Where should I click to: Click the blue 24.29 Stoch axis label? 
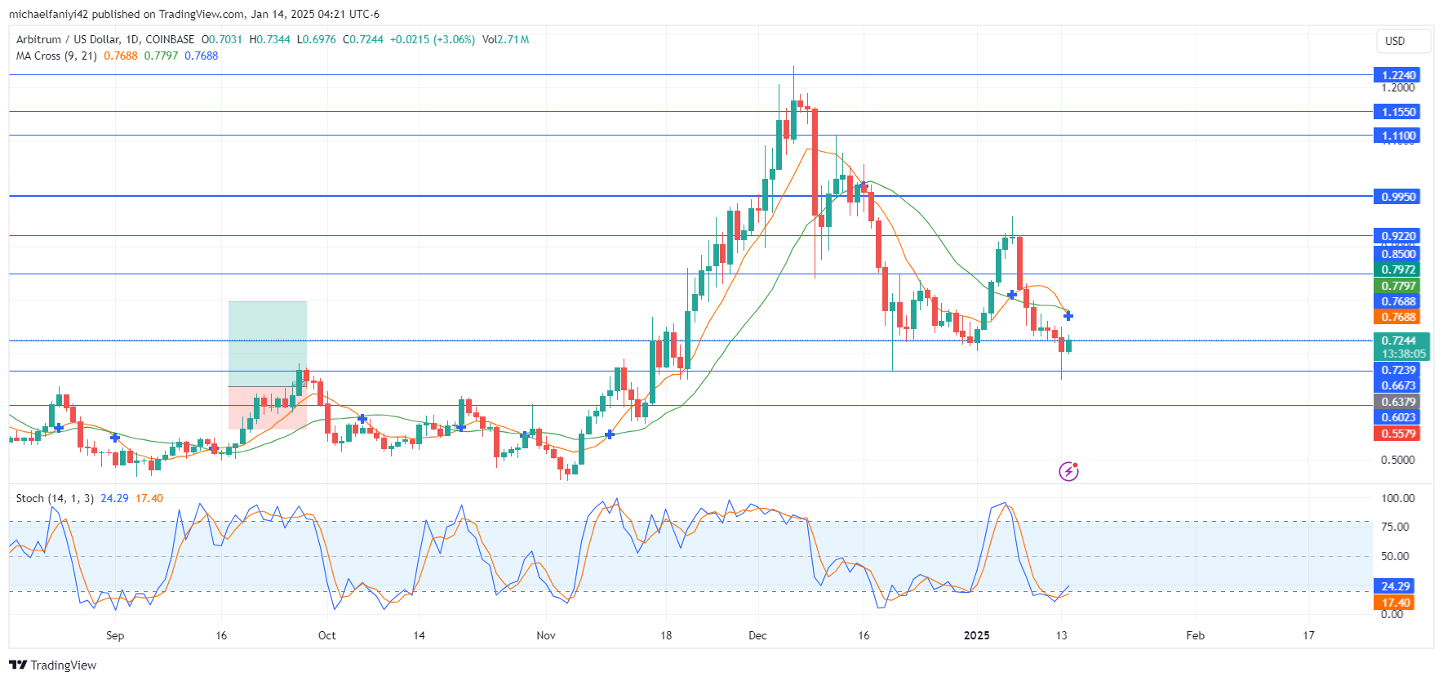coord(1396,586)
